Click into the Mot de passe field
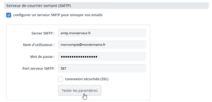This screenshot has height=102, width=212. (102, 57)
